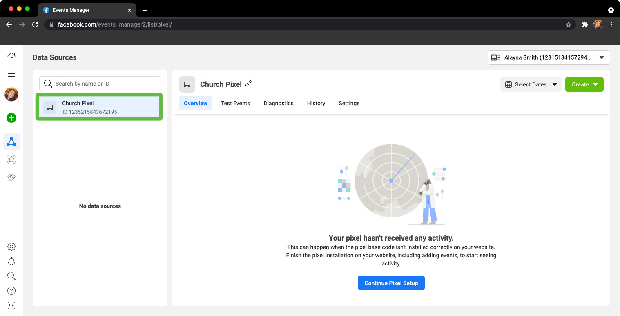Open the Select Dates dropdown
Screen dimensions: 620x316
[531, 84]
